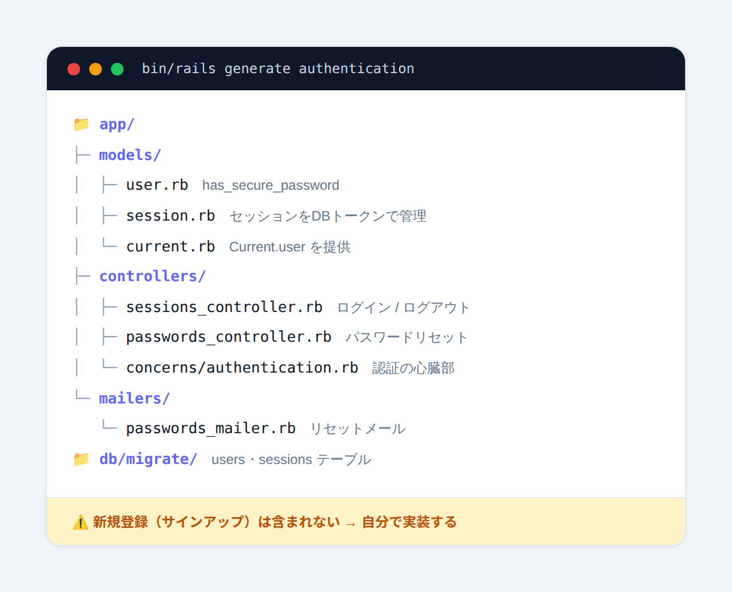Select passwords_mailer.rb in the tree

[211, 429]
